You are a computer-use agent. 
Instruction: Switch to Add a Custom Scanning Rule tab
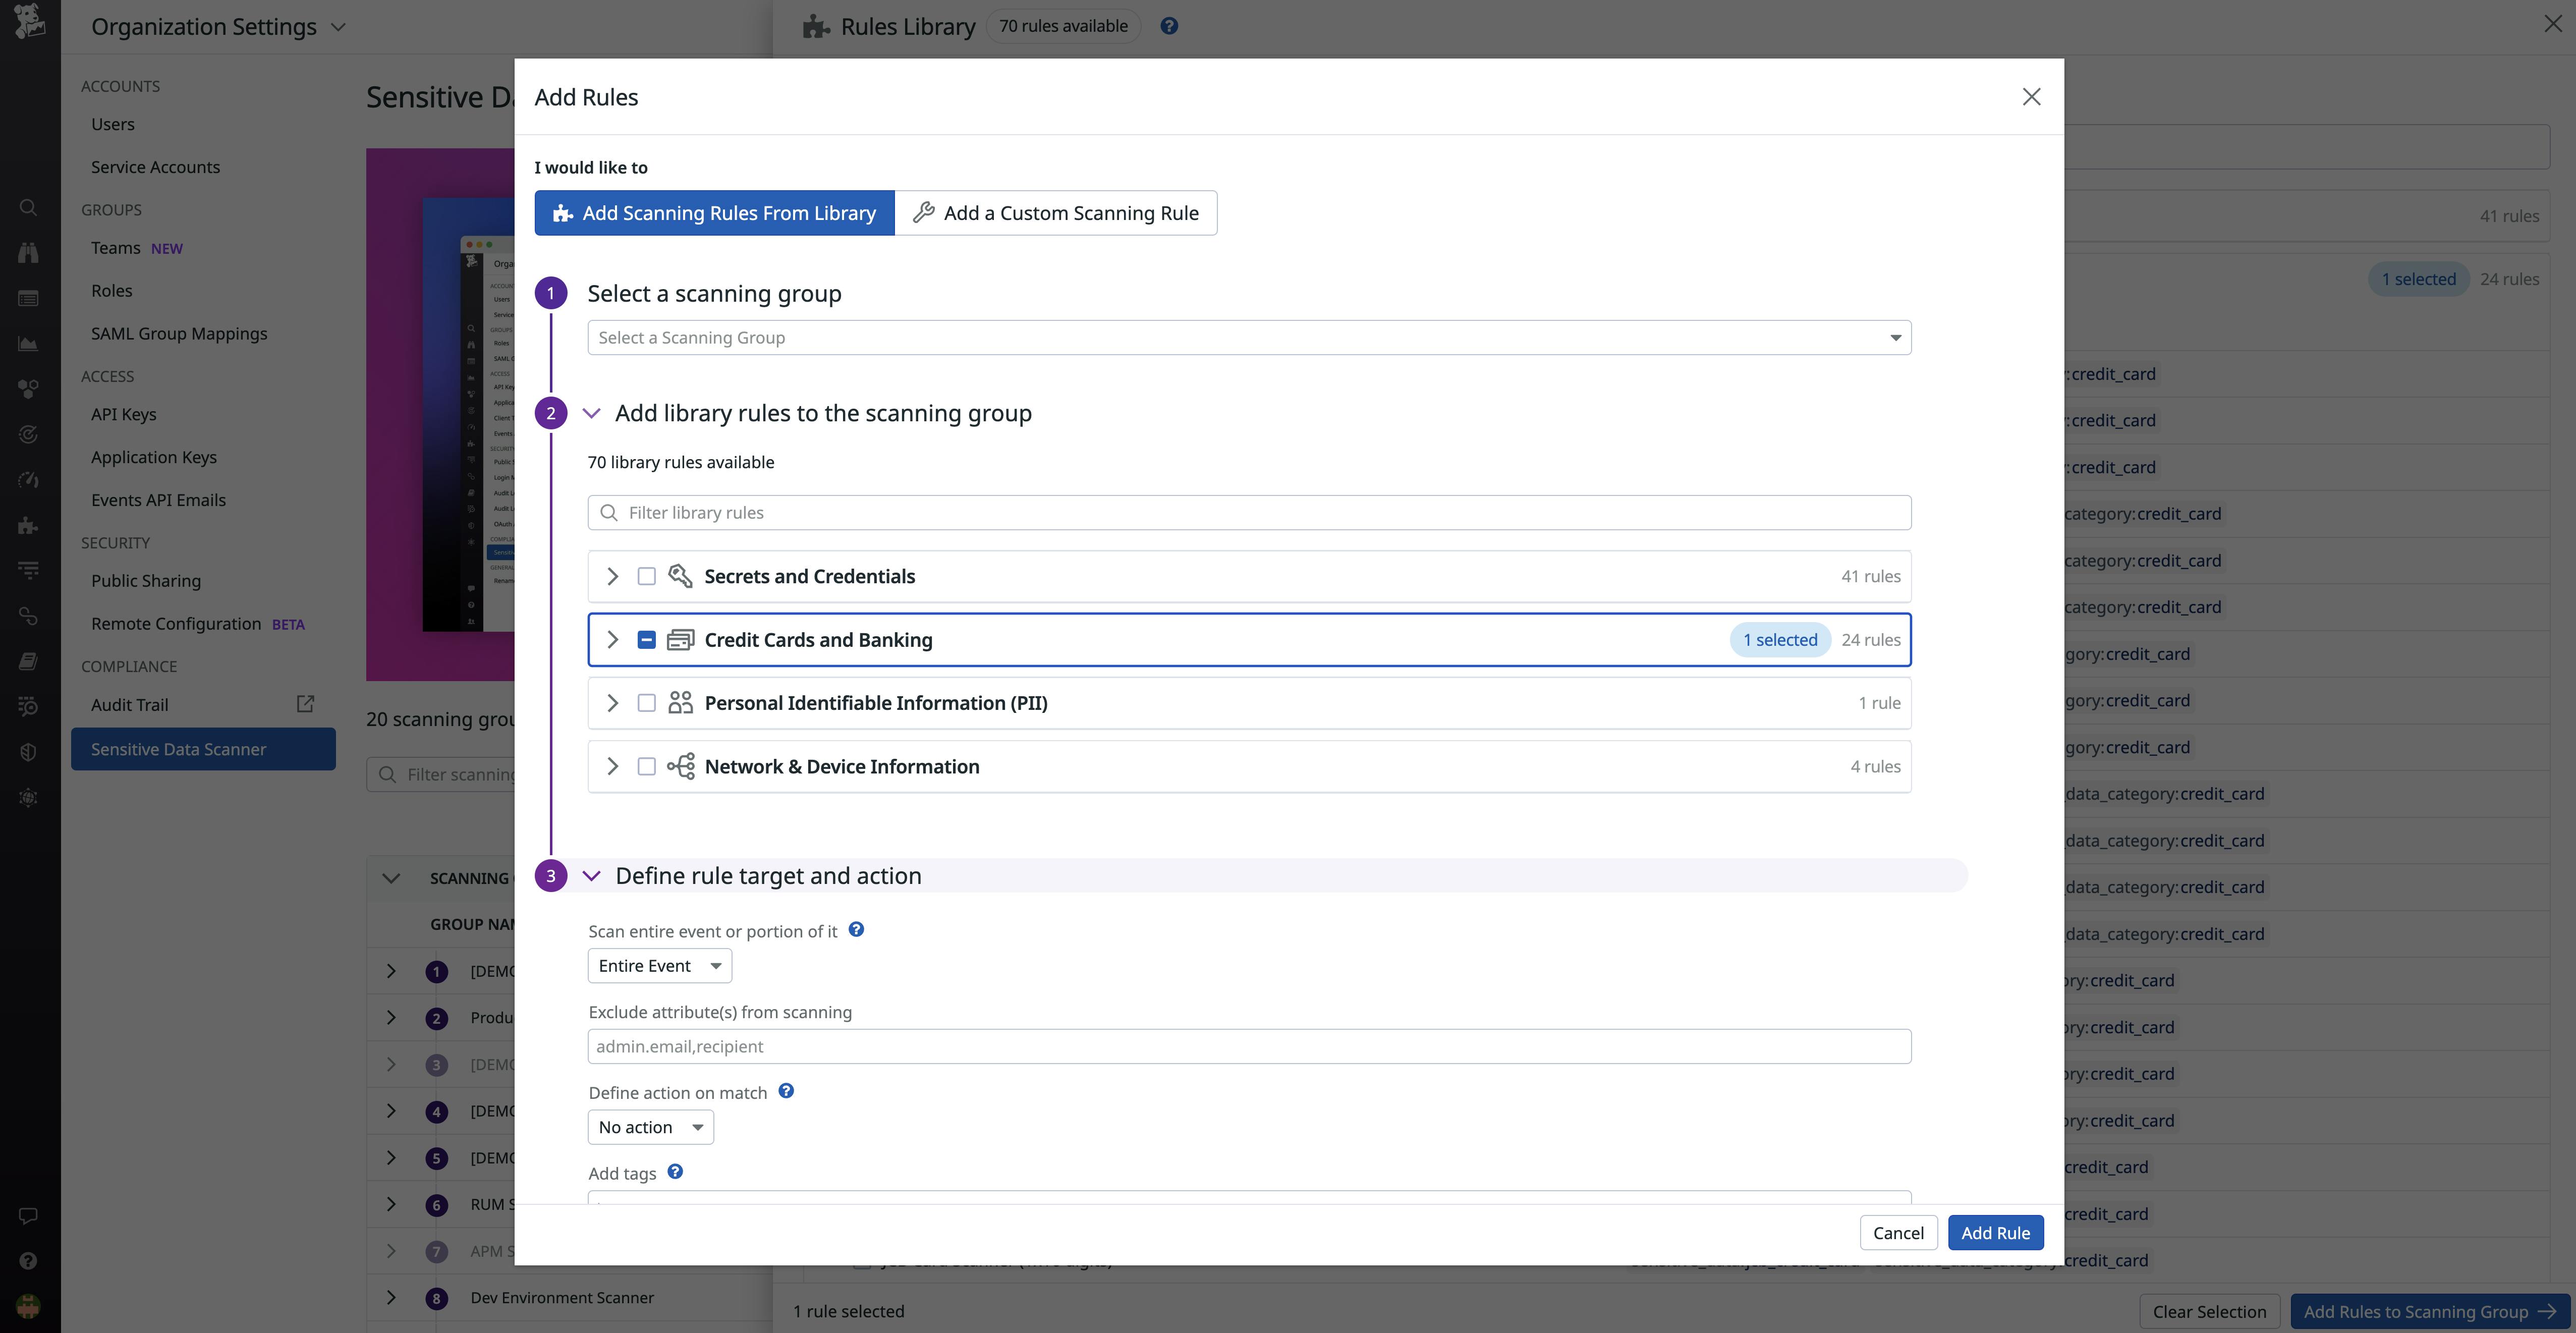tap(1056, 213)
